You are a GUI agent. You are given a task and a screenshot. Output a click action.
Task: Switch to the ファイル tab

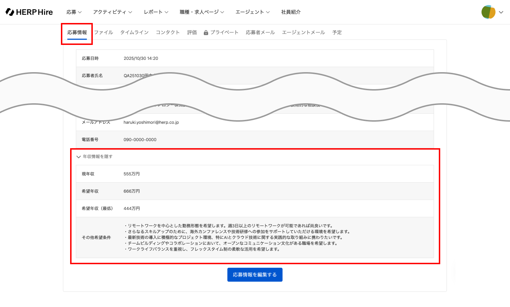[x=103, y=33]
